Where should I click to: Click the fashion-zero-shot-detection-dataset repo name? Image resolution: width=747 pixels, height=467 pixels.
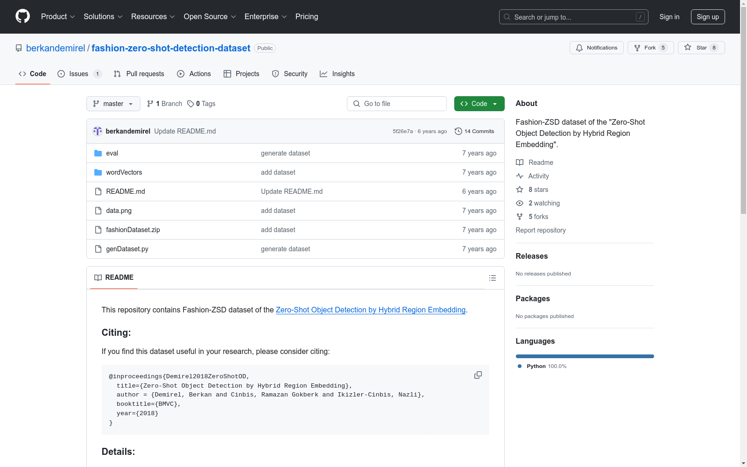171,48
